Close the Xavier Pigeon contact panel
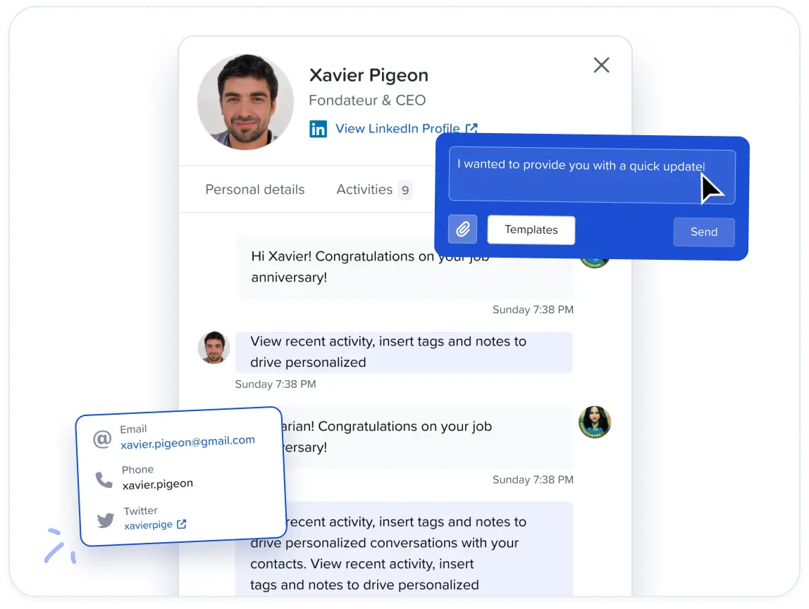The image size is (809, 609). coord(601,65)
